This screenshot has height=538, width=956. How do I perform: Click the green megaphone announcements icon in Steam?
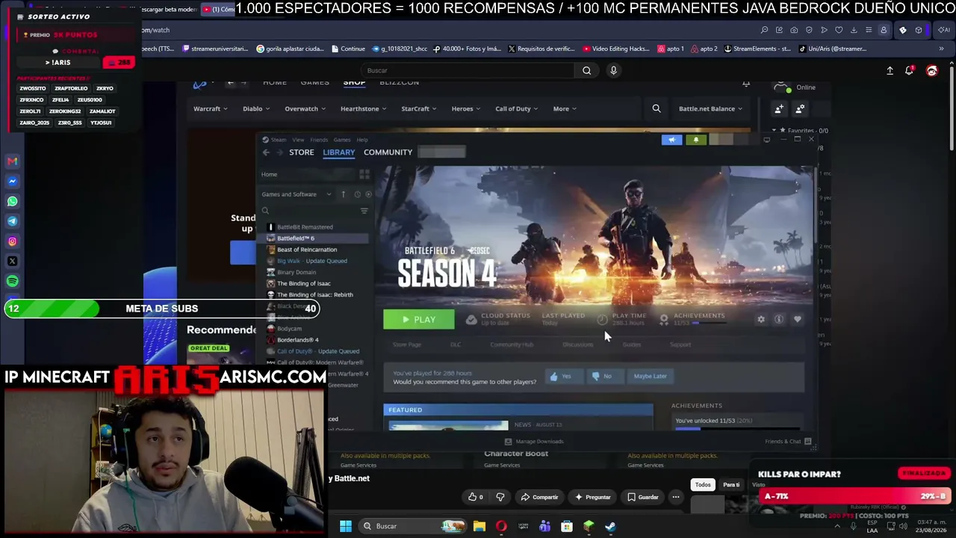tap(671, 140)
